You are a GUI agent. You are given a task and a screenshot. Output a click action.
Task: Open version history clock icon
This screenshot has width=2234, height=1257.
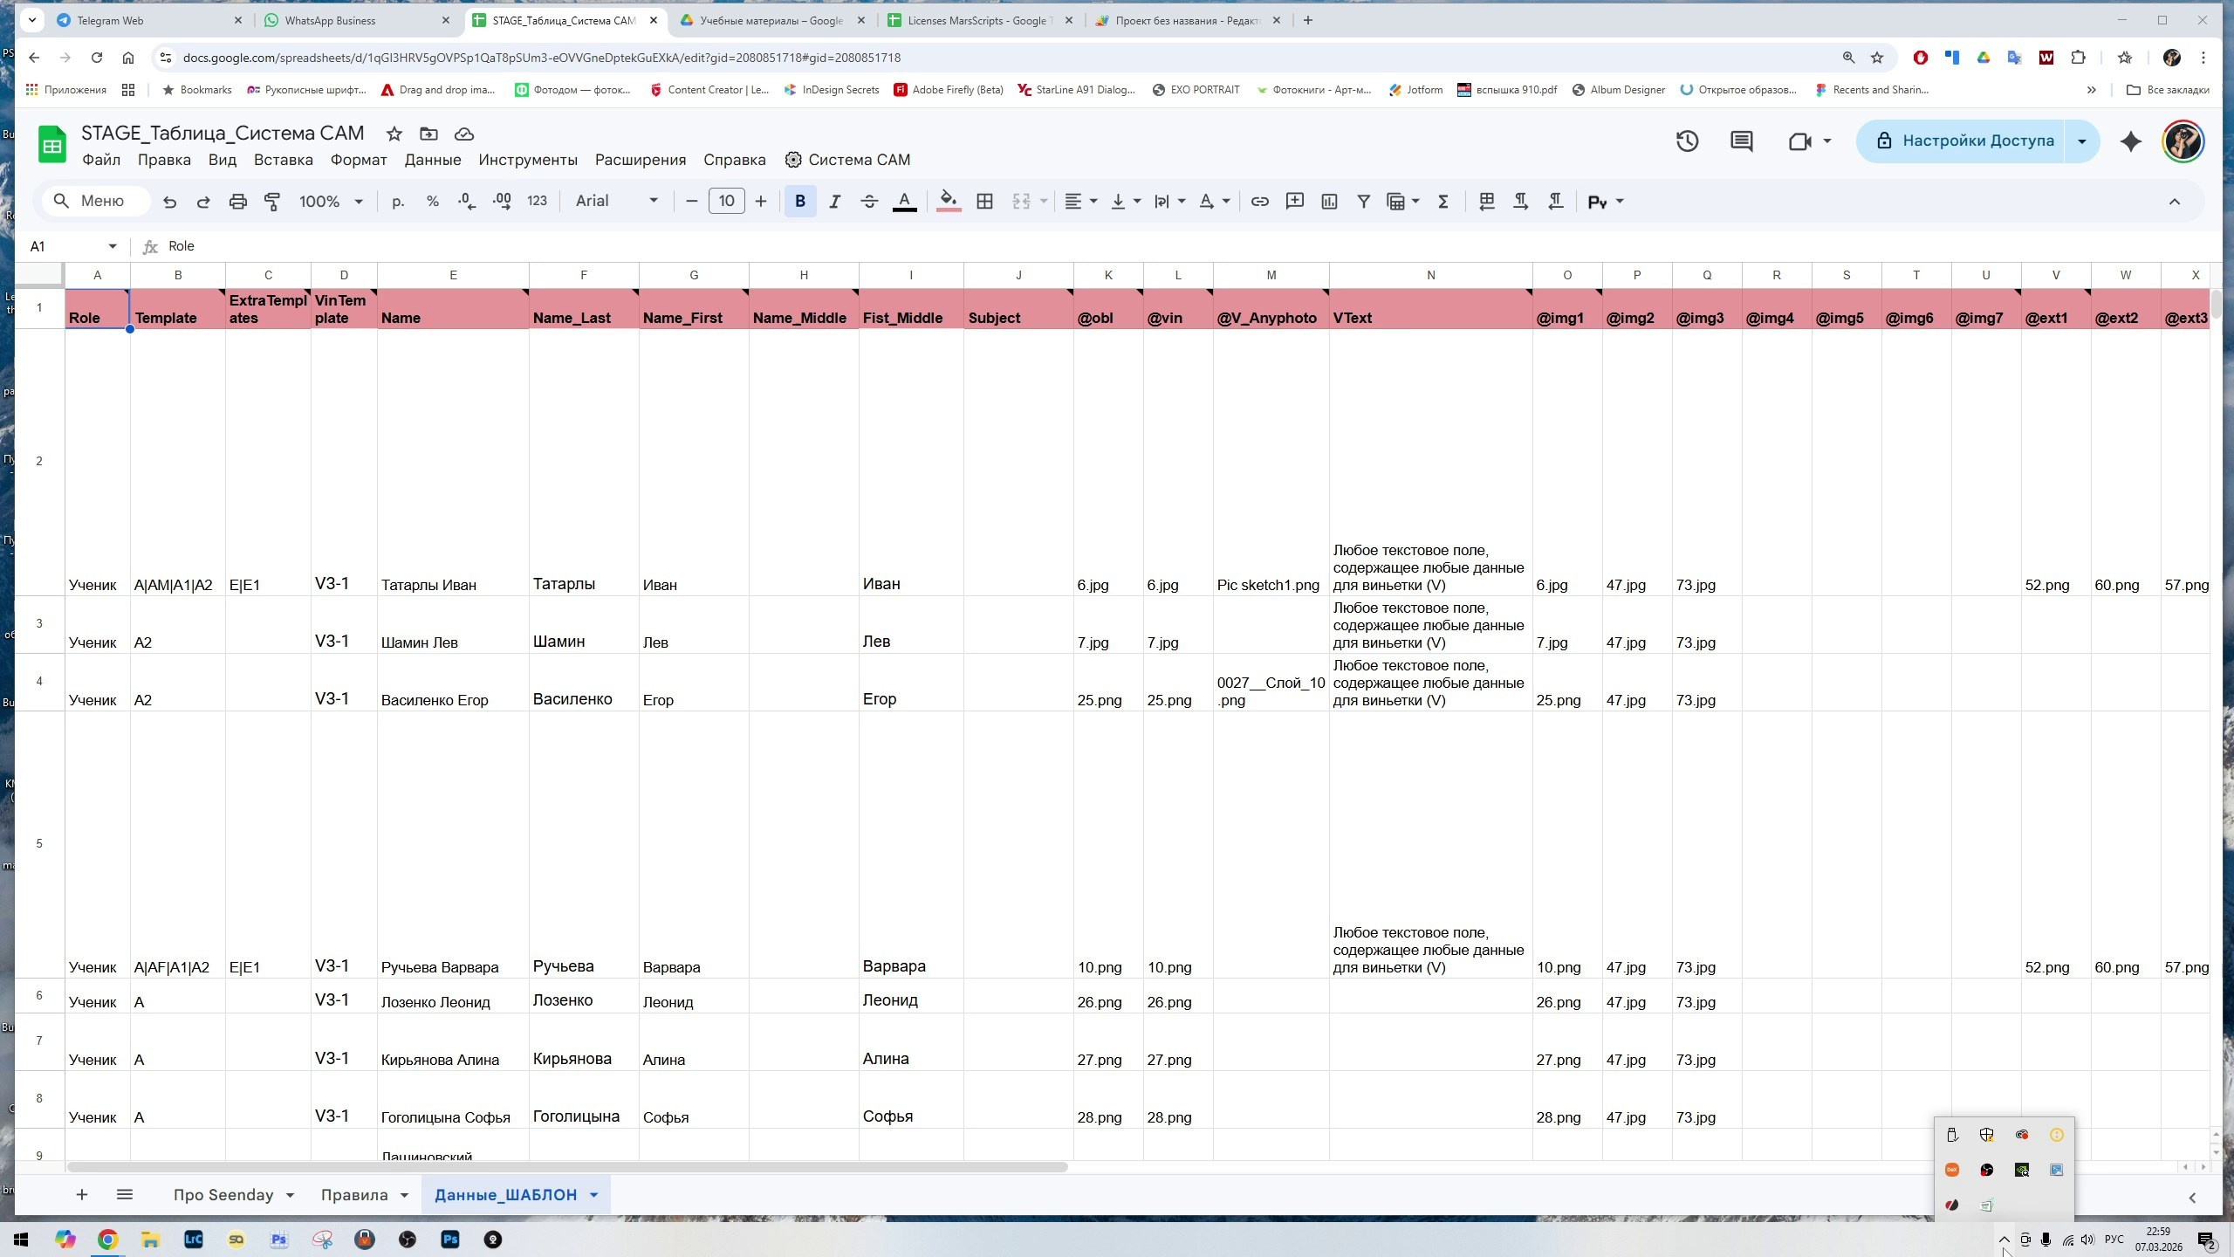[1687, 141]
